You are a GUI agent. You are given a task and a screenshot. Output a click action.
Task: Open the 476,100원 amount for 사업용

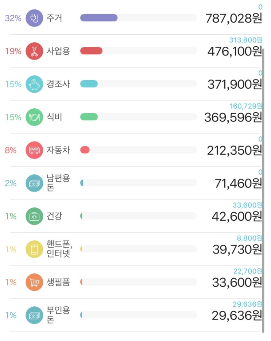tap(235, 51)
